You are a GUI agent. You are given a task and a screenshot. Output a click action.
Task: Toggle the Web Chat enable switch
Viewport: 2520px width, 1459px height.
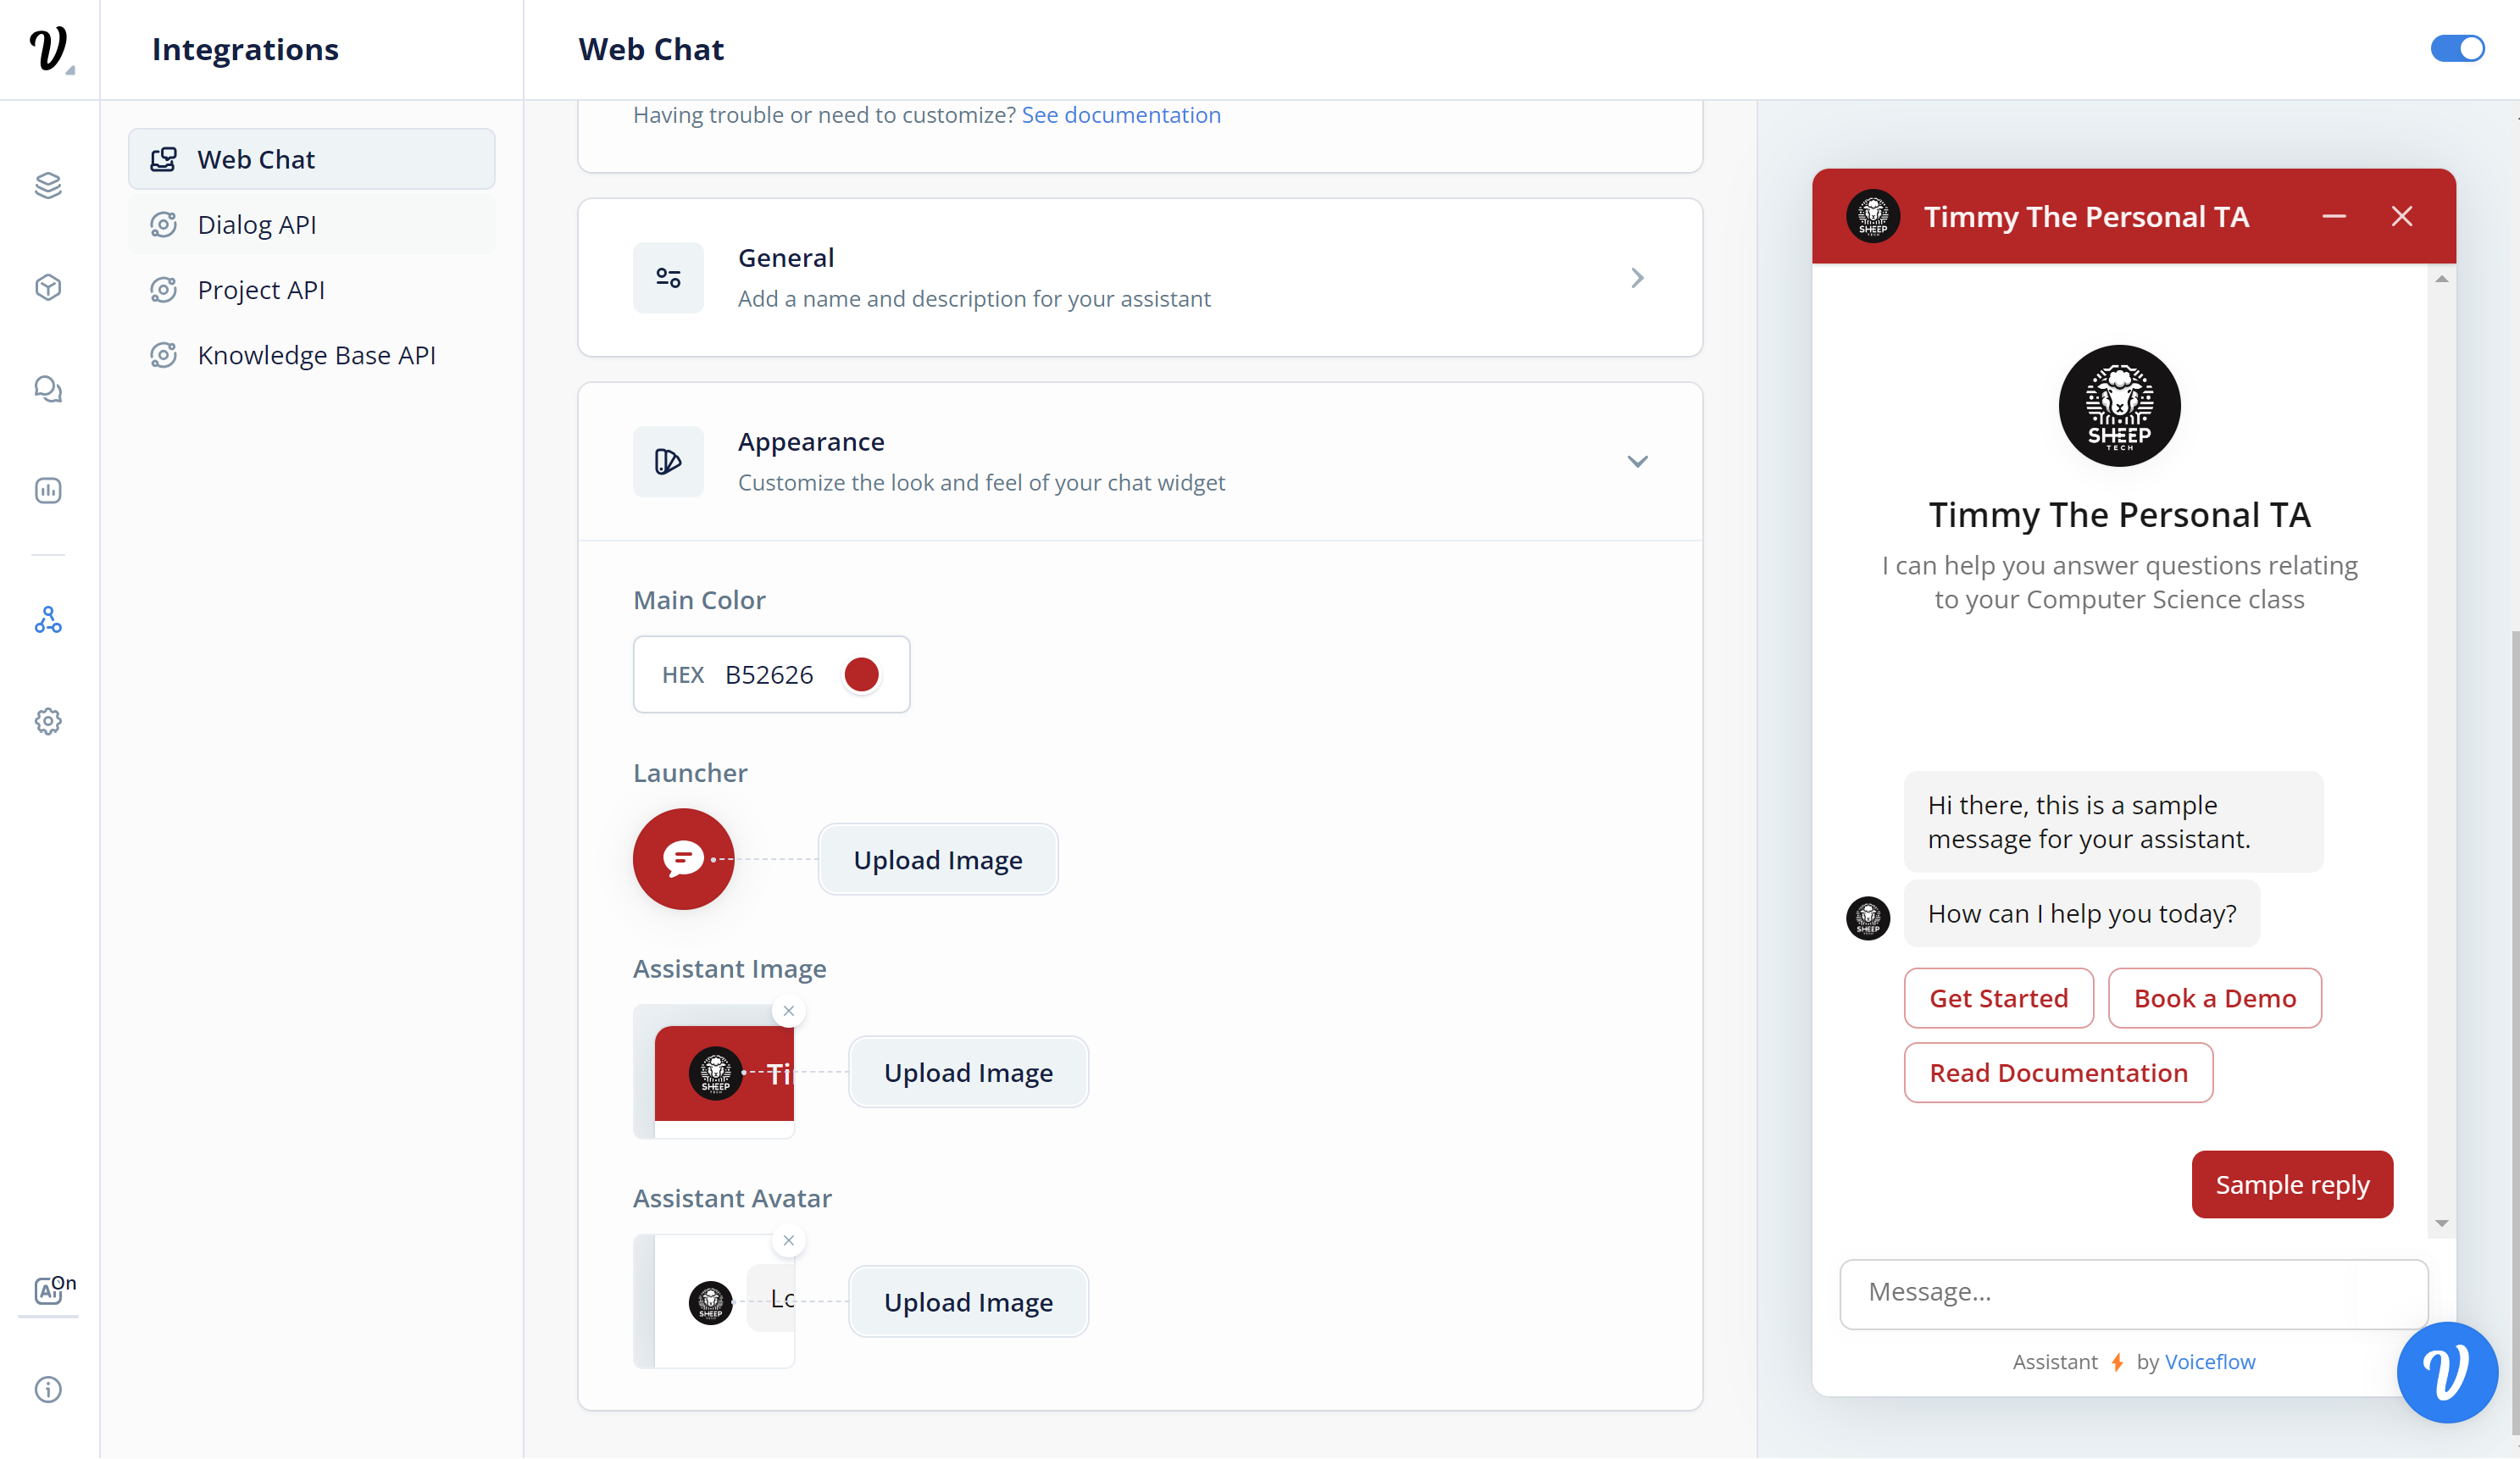2457,48
